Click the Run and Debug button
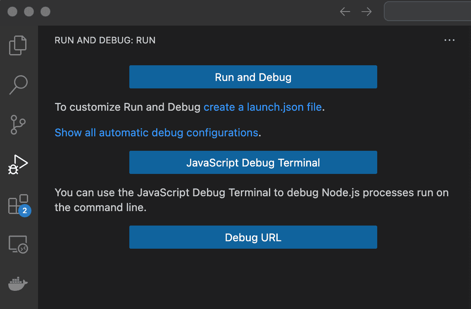This screenshot has height=309, width=471. (x=253, y=77)
